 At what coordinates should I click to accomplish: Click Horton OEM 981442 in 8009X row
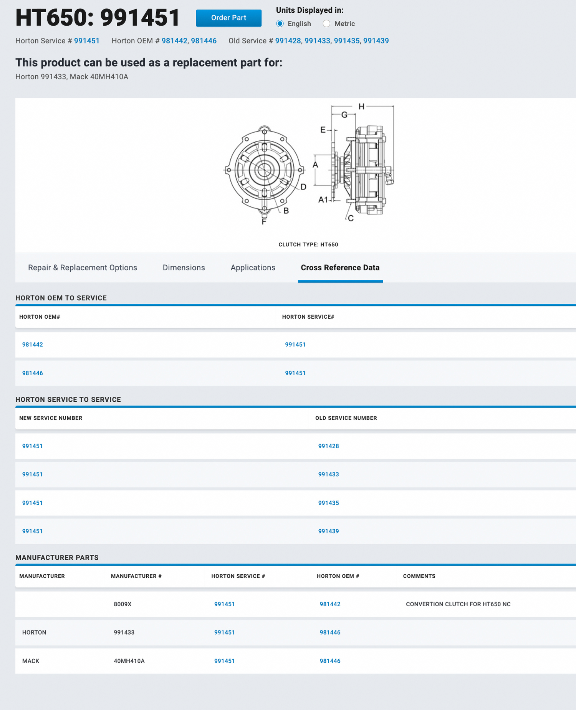tap(330, 604)
